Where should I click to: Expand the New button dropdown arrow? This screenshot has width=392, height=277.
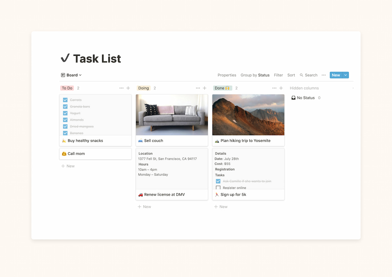[x=346, y=75]
